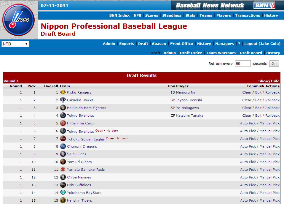Toggle Show/Hide for Round 1

pos(269,81)
